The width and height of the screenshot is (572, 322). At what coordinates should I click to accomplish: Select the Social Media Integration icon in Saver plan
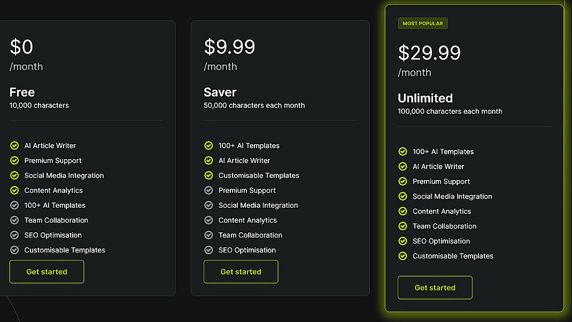(x=208, y=205)
